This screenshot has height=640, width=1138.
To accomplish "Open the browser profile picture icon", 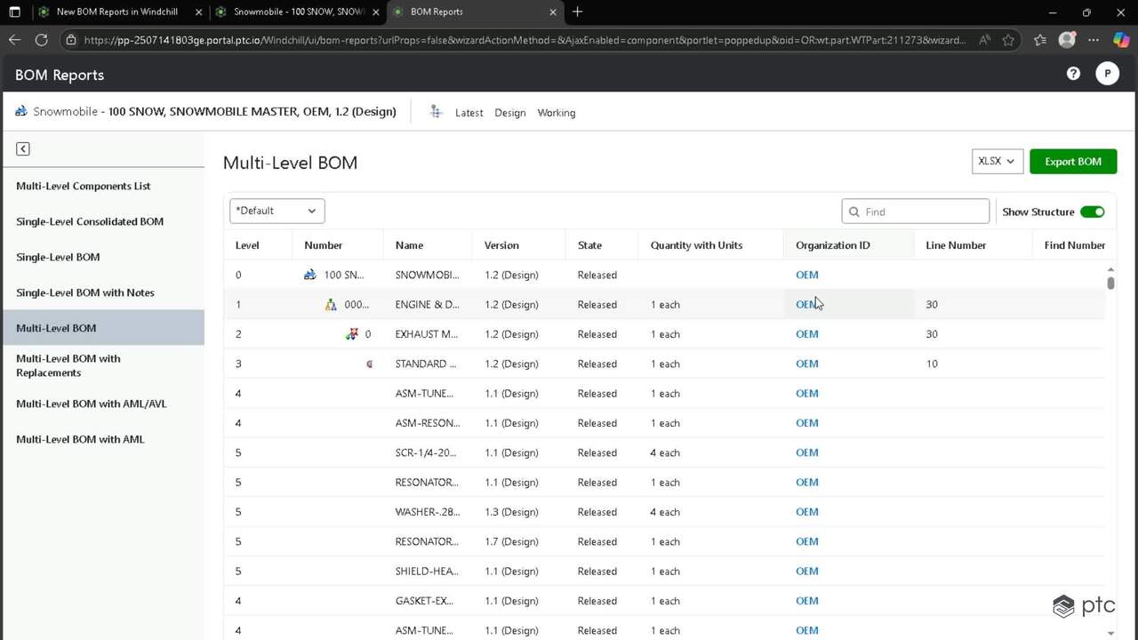I will [1067, 40].
